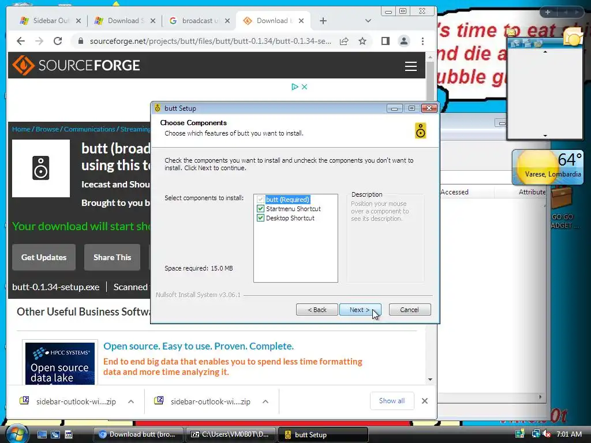Viewport: 591px width, 443px height.
Task: Click the Chrome forward arrow
Action: point(39,41)
